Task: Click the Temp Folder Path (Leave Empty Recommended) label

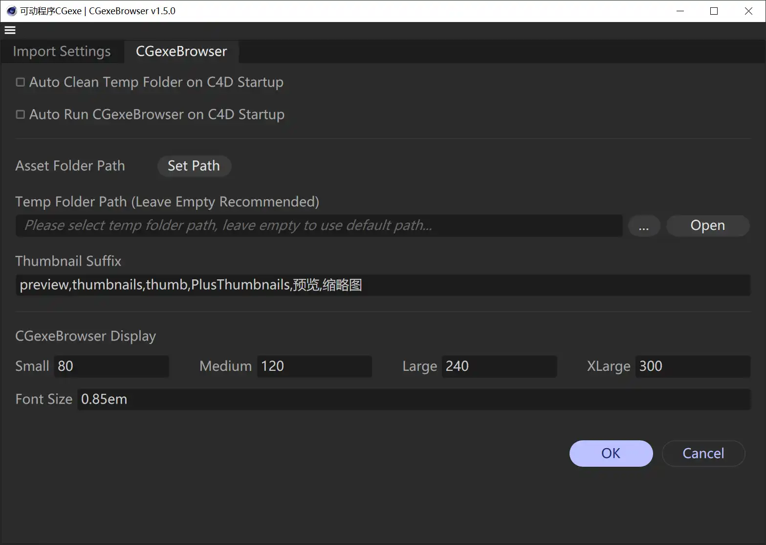Action: 167,202
